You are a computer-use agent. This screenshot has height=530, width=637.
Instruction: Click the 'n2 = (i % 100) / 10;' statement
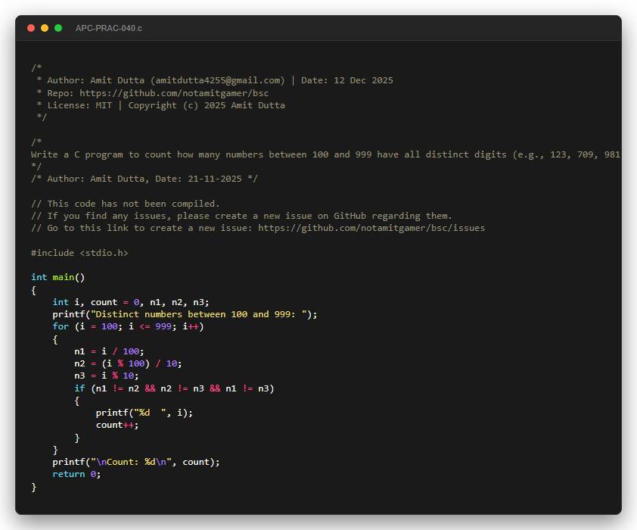pos(128,363)
